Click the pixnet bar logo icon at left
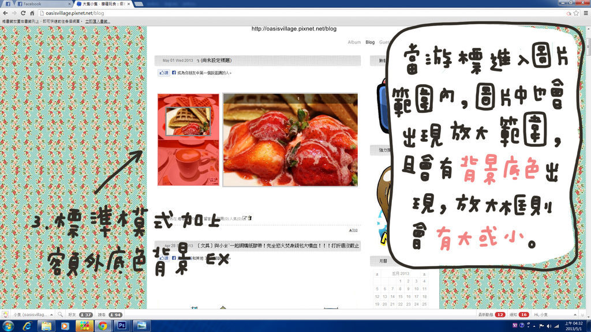The width and height of the screenshot is (591, 332). [5, 315]
